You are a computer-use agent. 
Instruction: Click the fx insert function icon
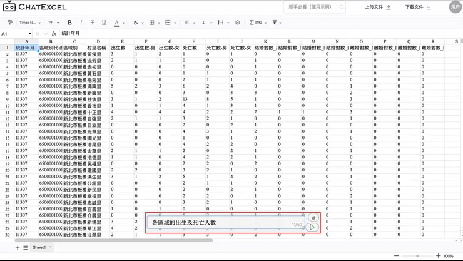54,34
